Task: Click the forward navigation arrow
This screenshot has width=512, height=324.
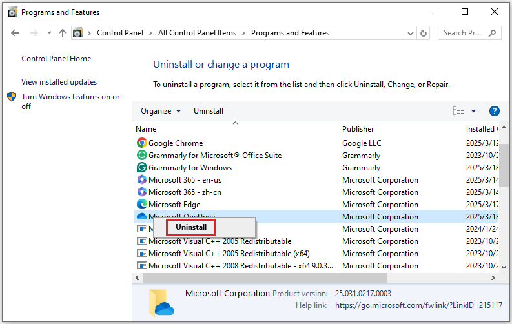Action: coord(34,33)
